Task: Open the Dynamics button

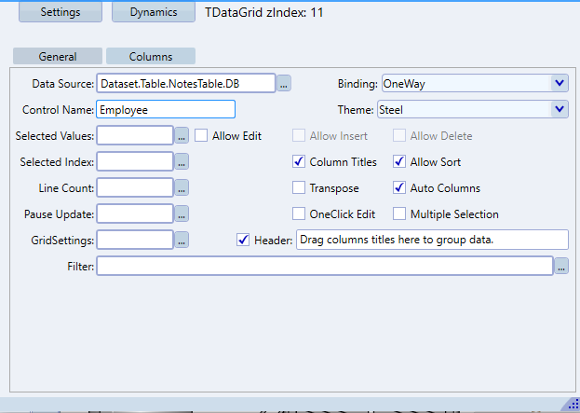Action: [155, 13]
